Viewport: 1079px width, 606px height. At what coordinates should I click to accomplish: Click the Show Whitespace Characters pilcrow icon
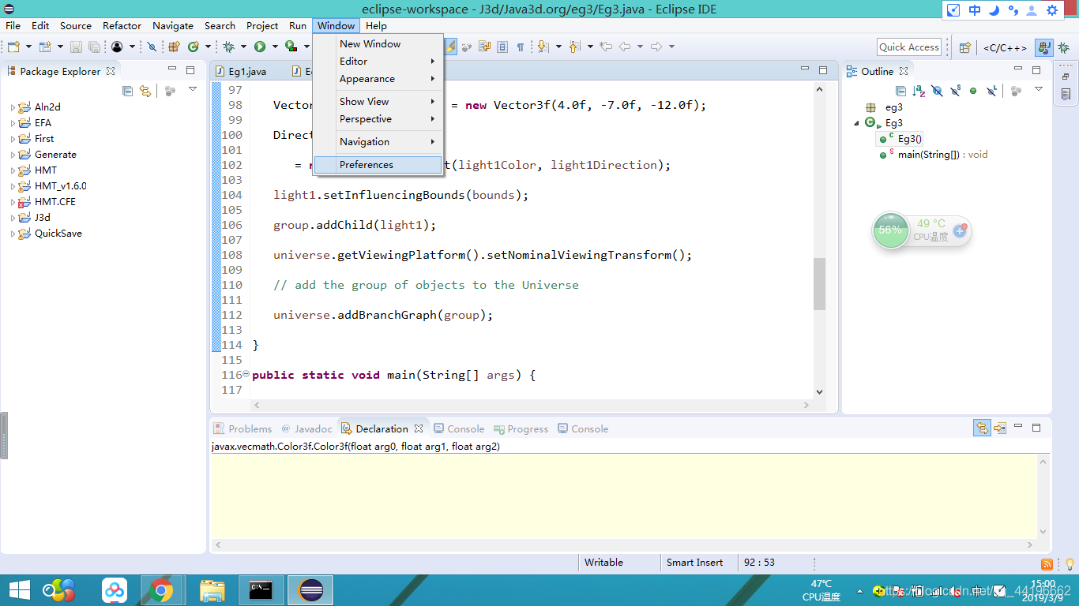(521, 47)
